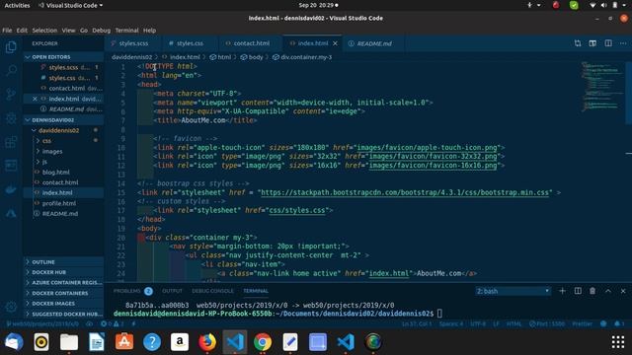Open editor More Actions ellipsis menu
This screenshot has width=632, height=355.
623,43
